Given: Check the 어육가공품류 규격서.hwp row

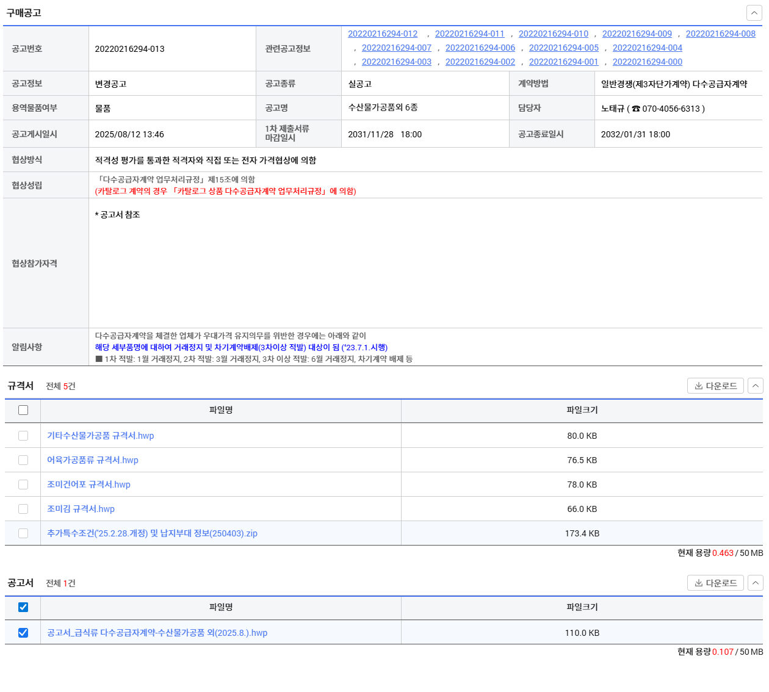Looking at the screenshot, I should [23, 460].
